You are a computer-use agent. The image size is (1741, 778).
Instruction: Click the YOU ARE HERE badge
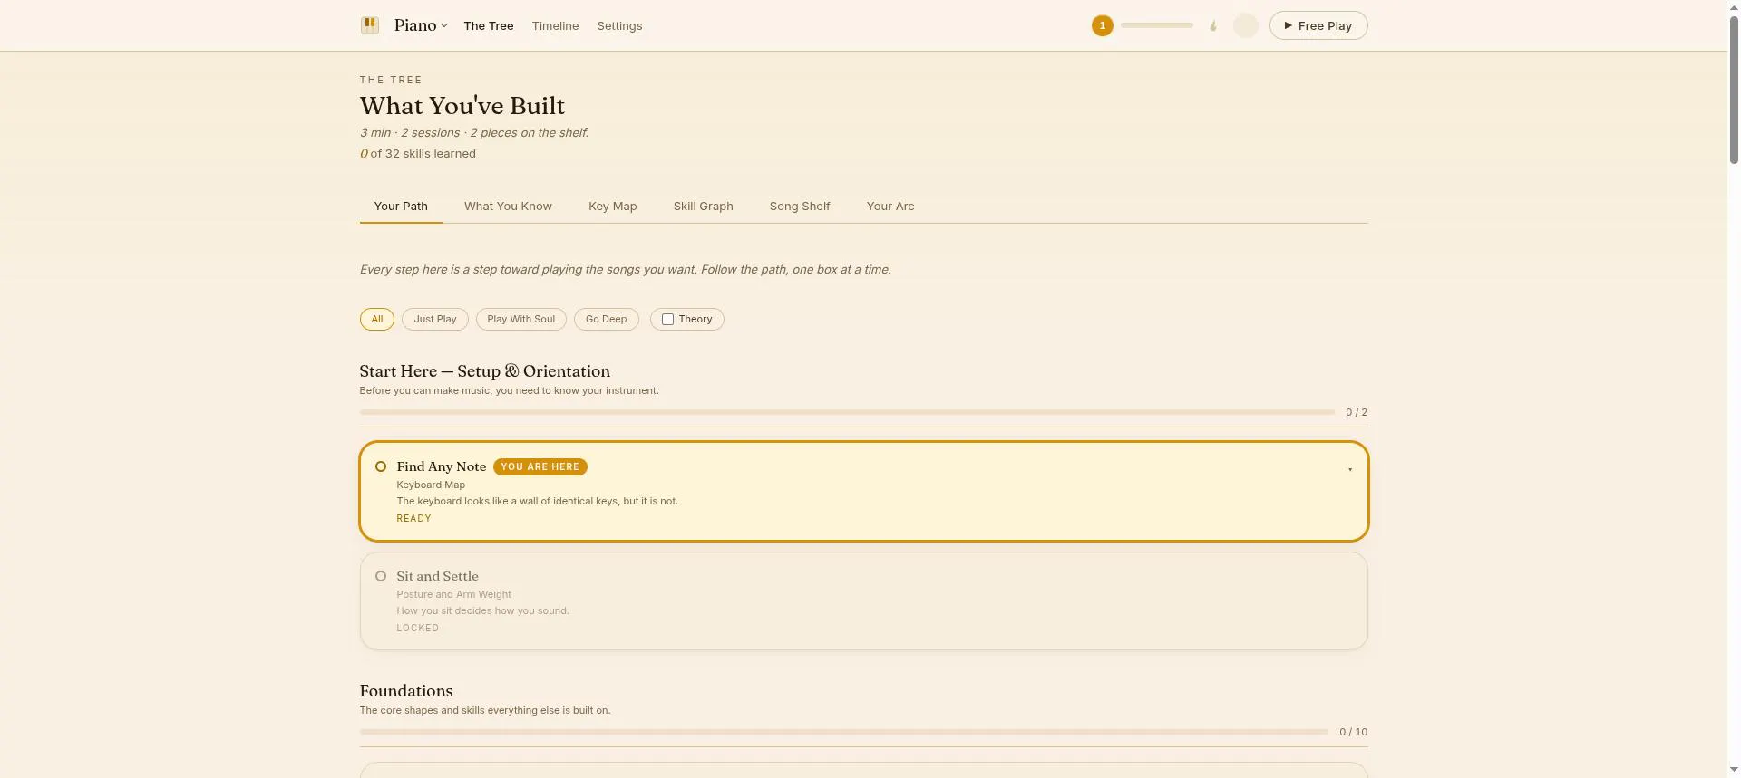540,466
